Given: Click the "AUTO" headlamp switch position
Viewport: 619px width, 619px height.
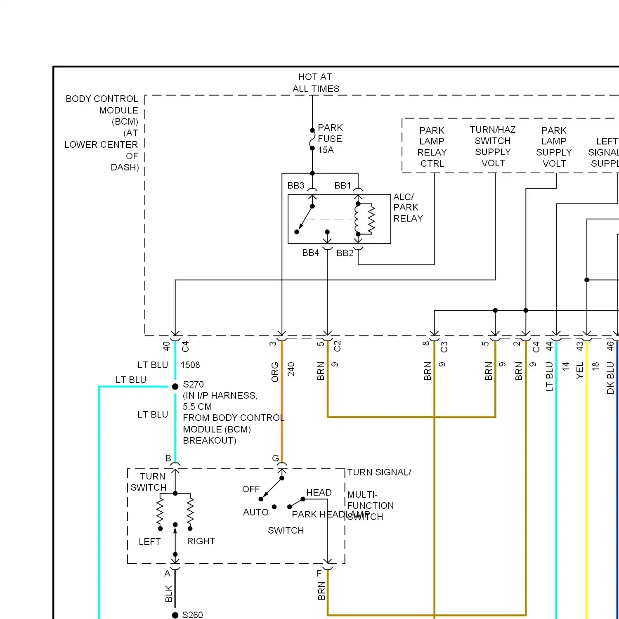Looking at the screenshot, I should [255, 512].
